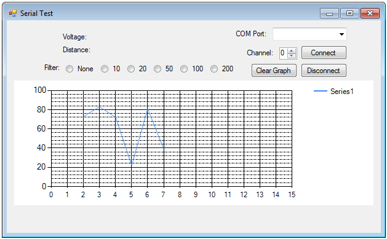Select the 10 filter radio button

coord(105,69)
